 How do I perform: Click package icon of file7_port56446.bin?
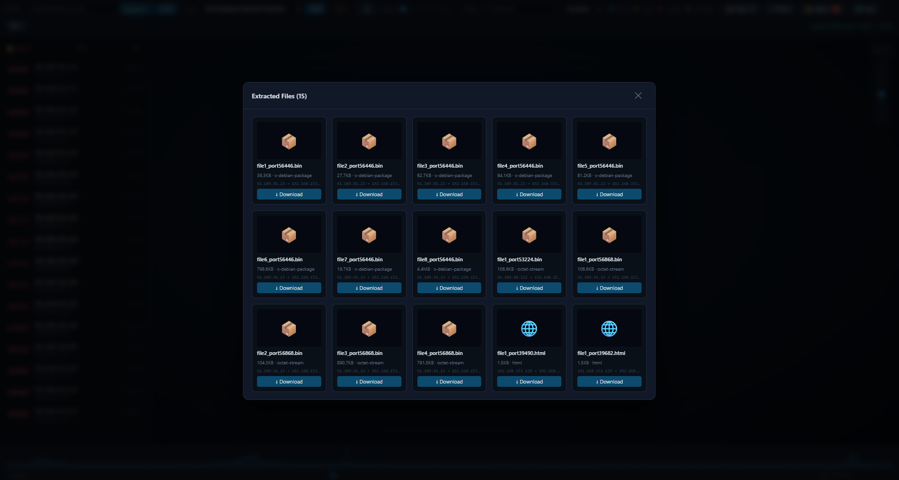tap(369, 235)
